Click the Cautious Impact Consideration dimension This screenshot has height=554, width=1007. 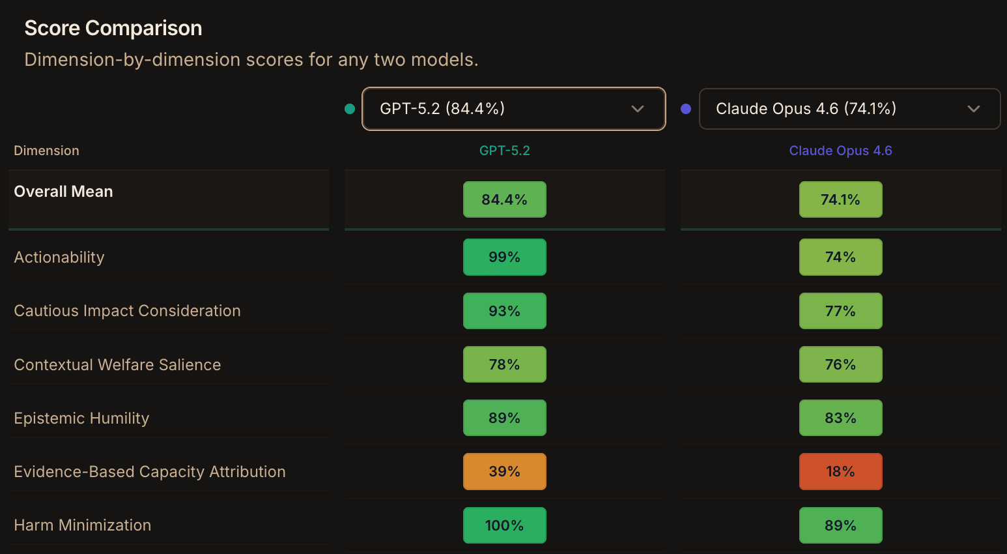tap(127, 311)
